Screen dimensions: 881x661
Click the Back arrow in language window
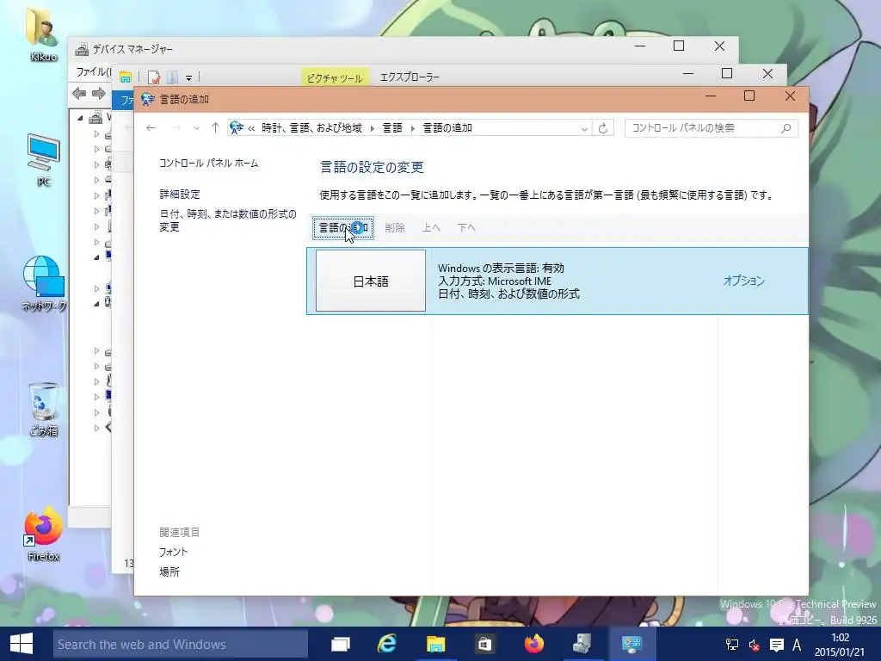coord(151,128)
